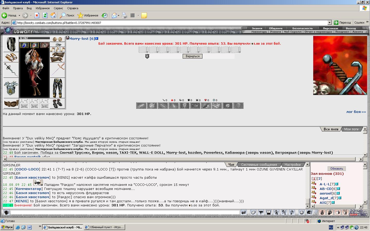Viewport: 370px width, 231px height.
Task: Click the info icon next to Agat_d
Action: [x=340, y=198]
